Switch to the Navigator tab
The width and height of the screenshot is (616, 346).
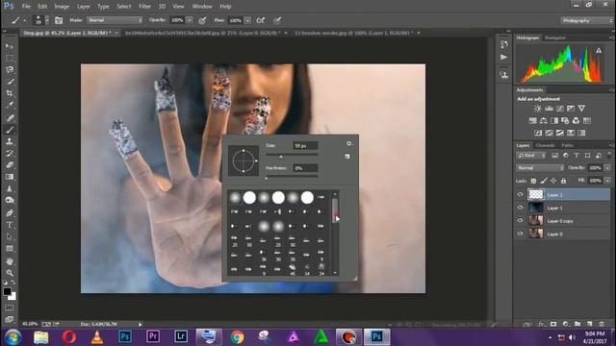[555, 38]
